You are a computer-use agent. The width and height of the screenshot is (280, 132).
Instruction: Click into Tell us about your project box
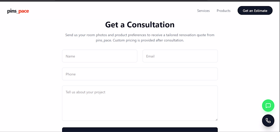[140, 103]
